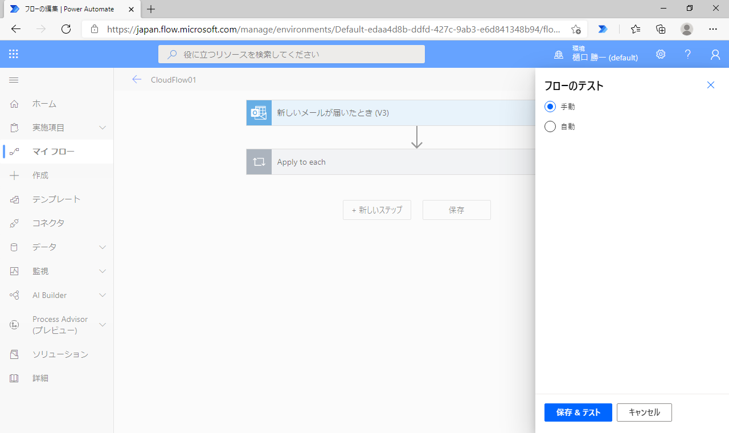Screen dimensions: 729x433
Task: Close the フローの編集 browser tab
Action: coord(132,9)
